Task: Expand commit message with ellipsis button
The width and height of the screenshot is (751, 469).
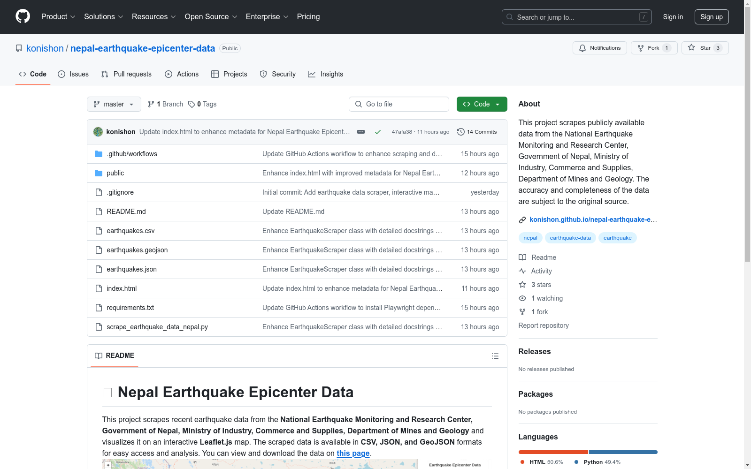Action: pyautogui.click(x=361, y=132)
